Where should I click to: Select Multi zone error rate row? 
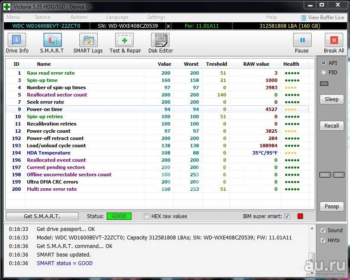157,189
